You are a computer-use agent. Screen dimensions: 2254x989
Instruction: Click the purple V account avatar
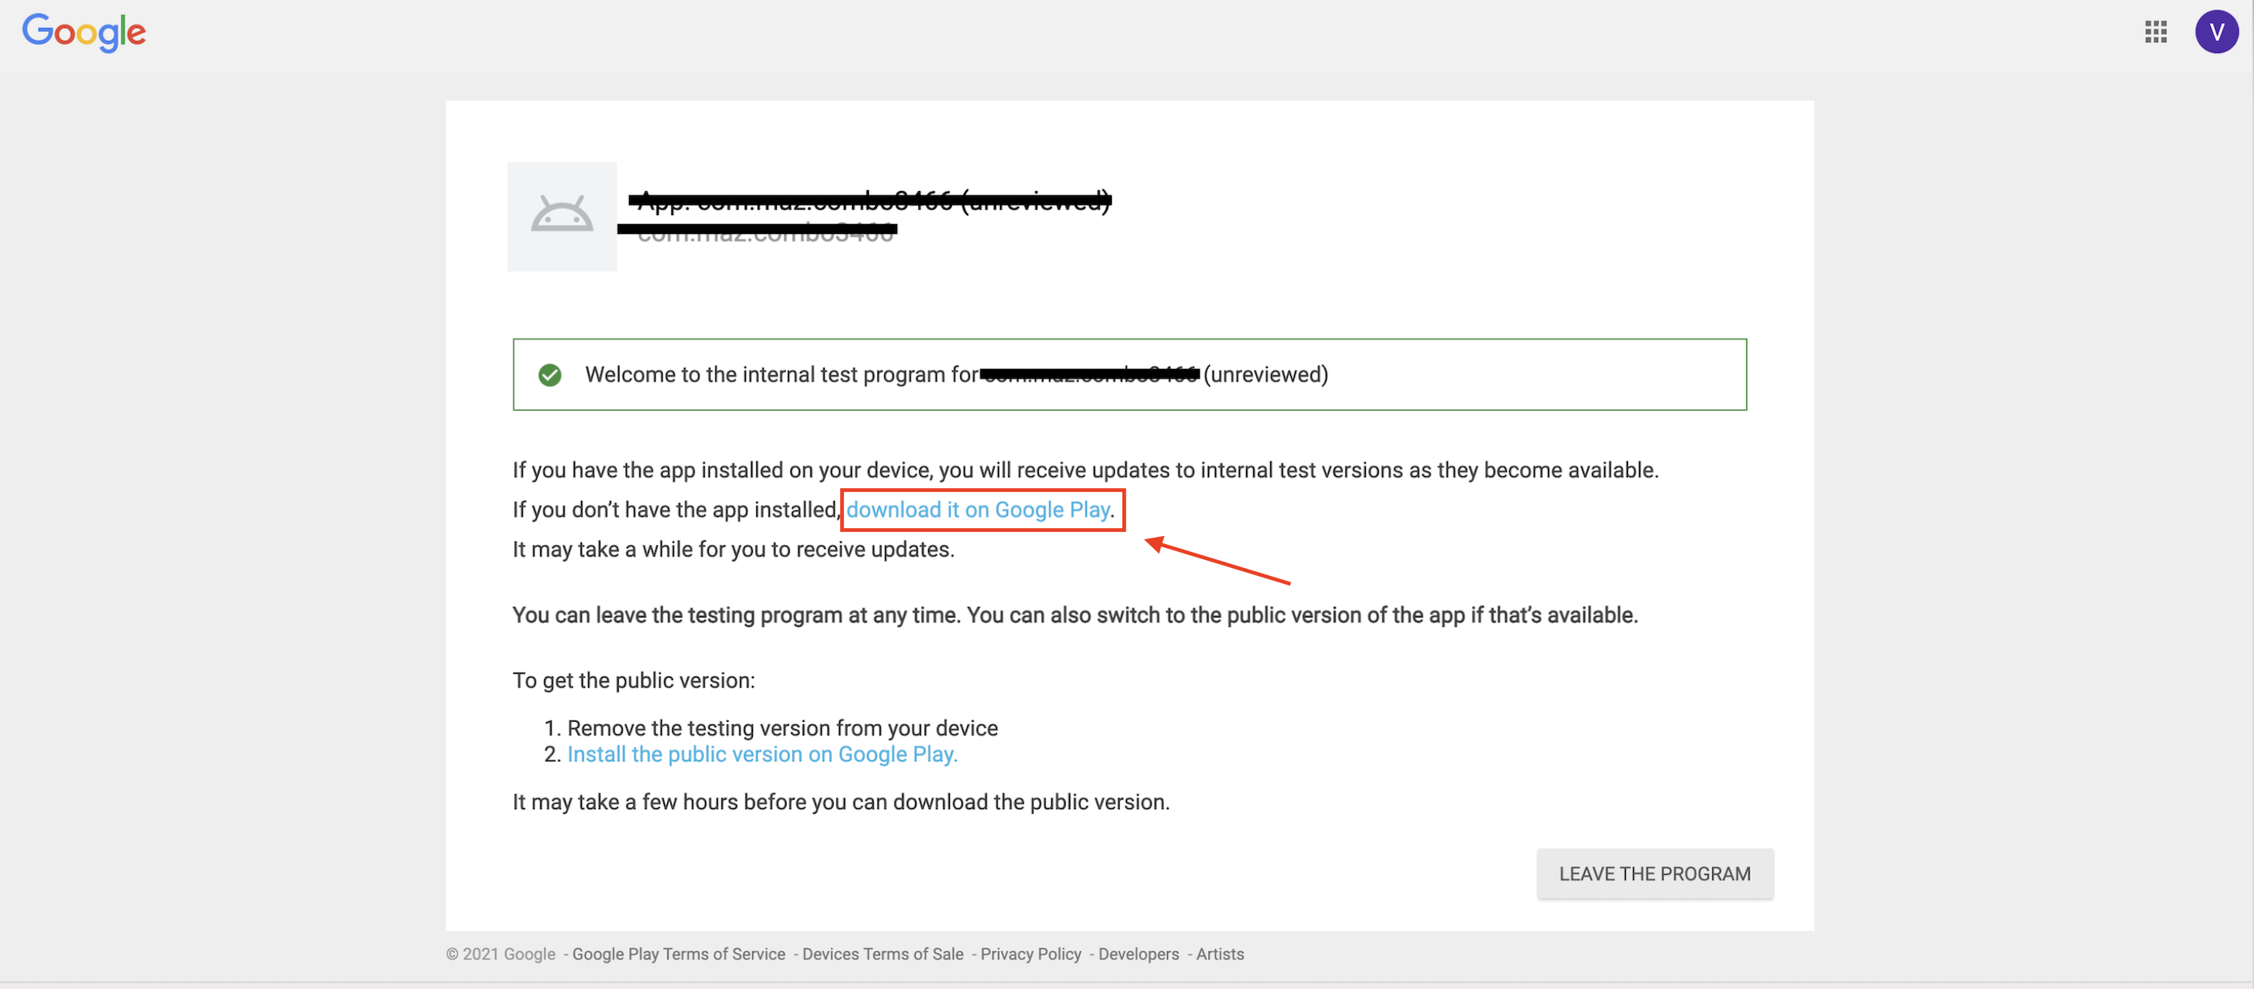(x=2216, y=33)
